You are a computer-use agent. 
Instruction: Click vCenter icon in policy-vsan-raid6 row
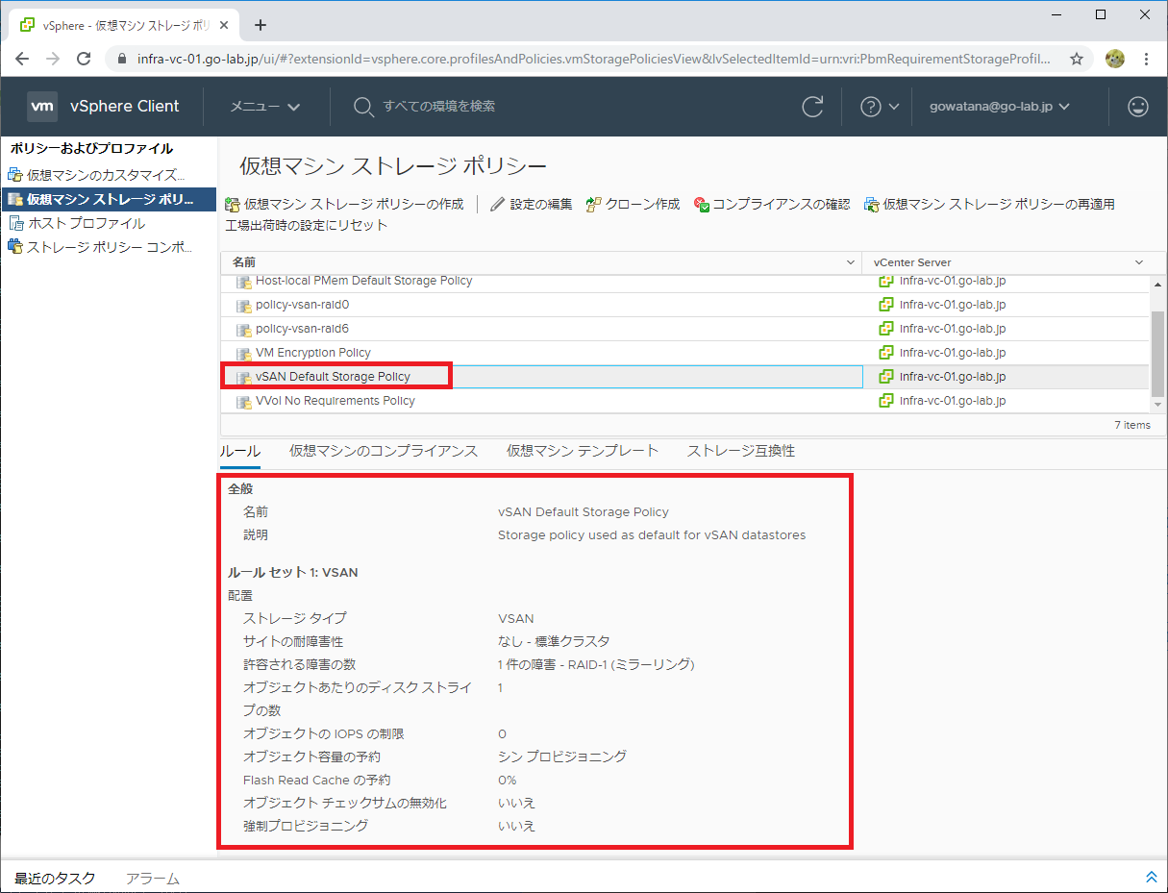point(886,329)
